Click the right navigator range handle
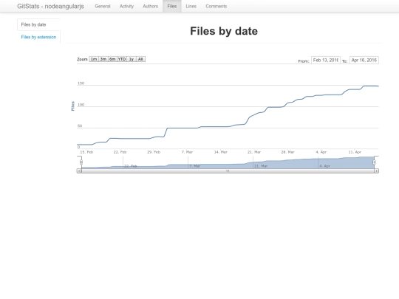This screenshot has width=399, height=299. 374,162
